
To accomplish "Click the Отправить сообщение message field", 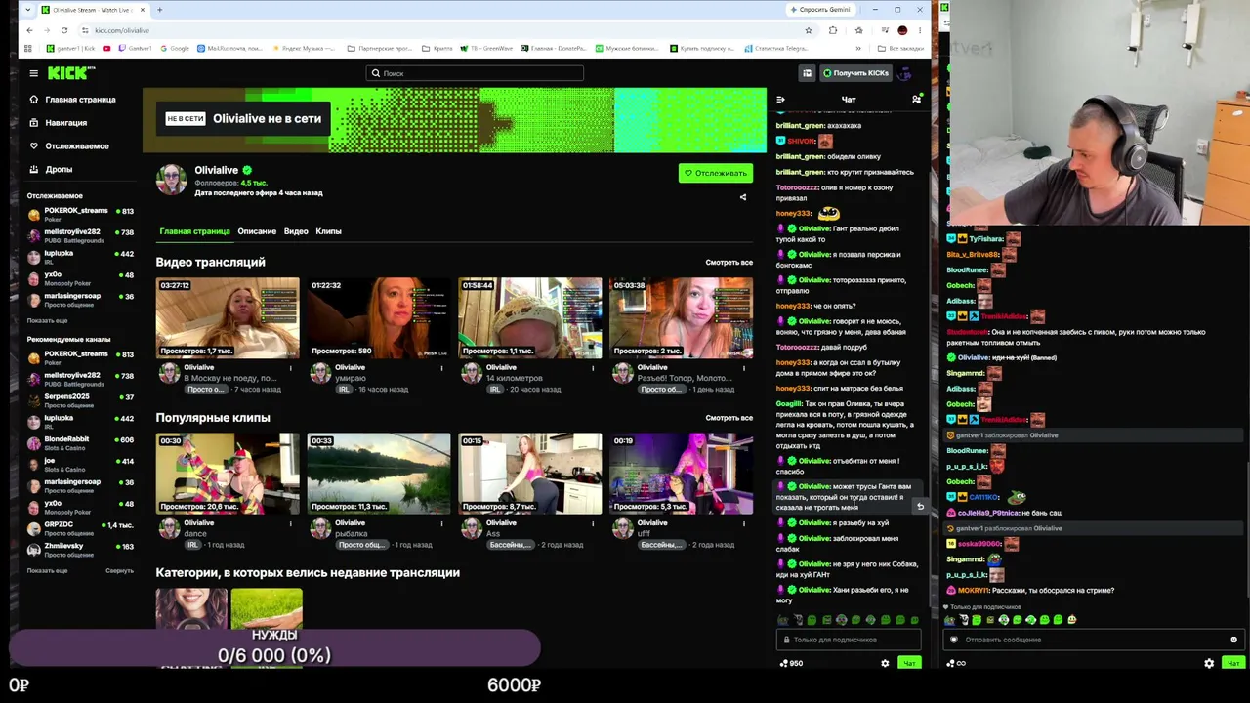I will (1094, 640).
